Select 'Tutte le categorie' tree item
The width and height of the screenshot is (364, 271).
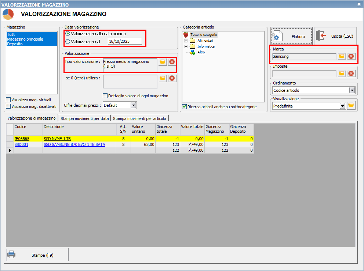coord(204,35)
